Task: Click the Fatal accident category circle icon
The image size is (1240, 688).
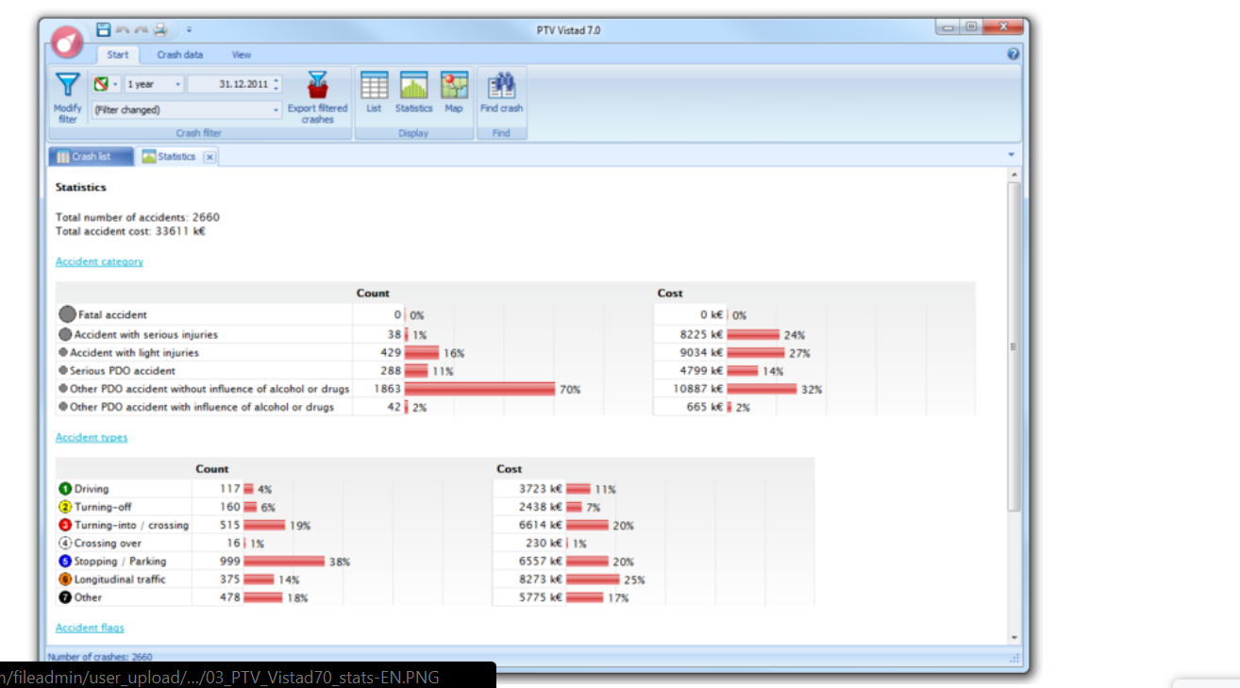Action: tap(67, 315)
